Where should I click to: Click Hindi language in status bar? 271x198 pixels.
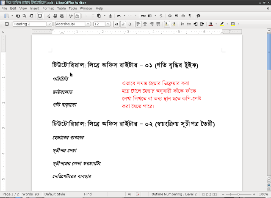pyautogui.click(x=88, y=194)
